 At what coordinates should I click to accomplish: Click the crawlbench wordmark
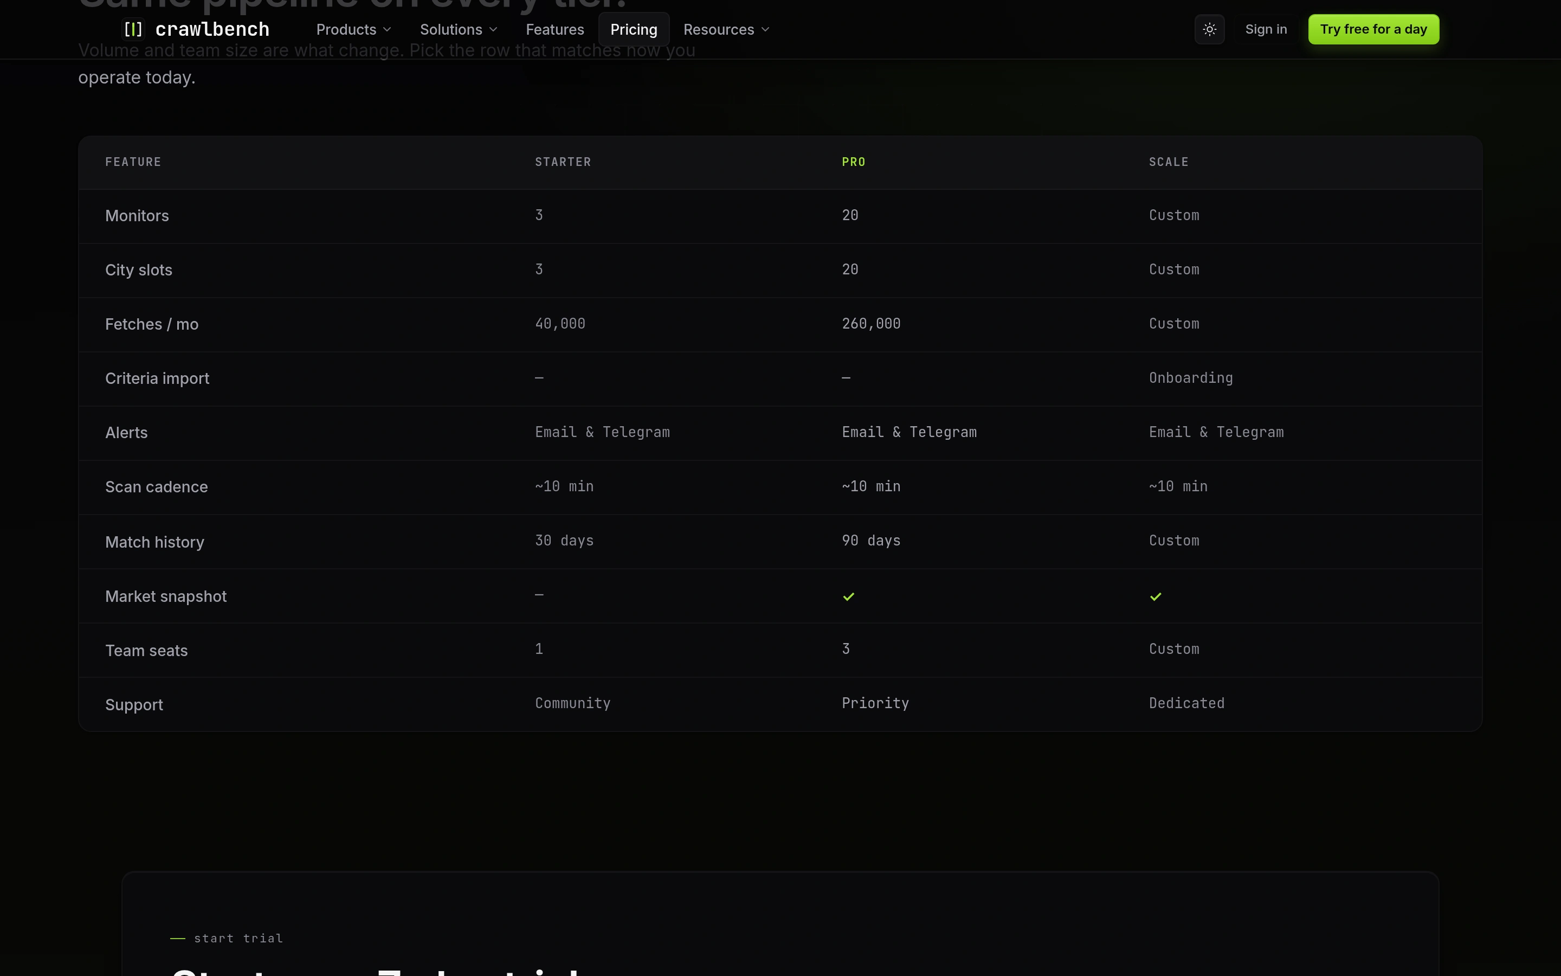click(212, 29)
